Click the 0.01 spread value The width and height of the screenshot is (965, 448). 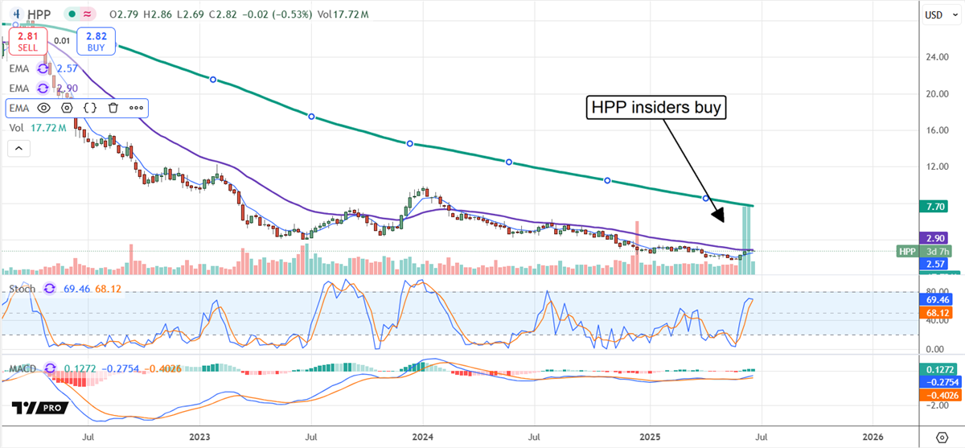(62, 40)
